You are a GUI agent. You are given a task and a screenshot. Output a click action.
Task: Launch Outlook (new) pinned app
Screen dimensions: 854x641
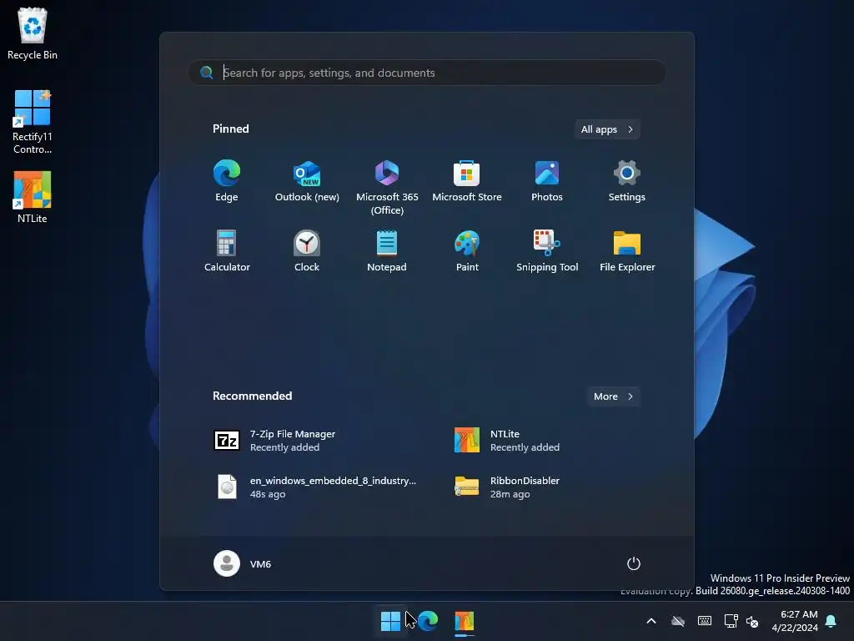(x=307, y=182)
